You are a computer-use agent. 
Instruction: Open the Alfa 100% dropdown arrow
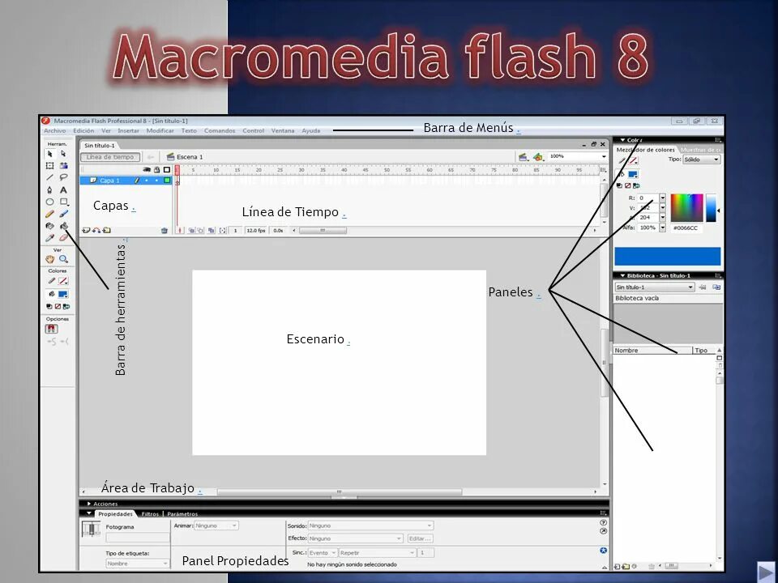click(x=662, y=228)
